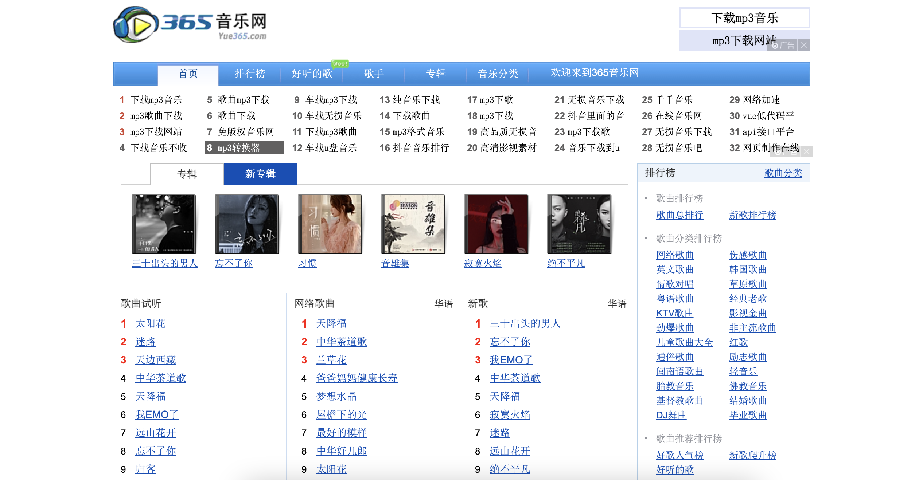Screen dimensions: 923x480
Task: Open 华语 link beside 新歌 heading
Action: [x=617, y=304]
